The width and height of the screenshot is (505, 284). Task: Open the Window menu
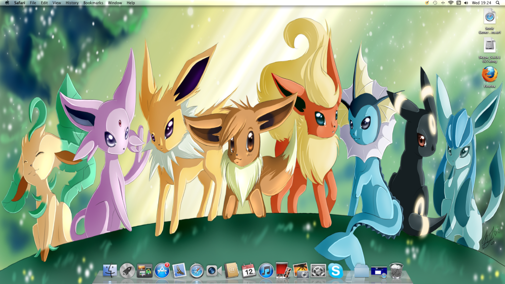pyautogui.click(x=114, y=3)
